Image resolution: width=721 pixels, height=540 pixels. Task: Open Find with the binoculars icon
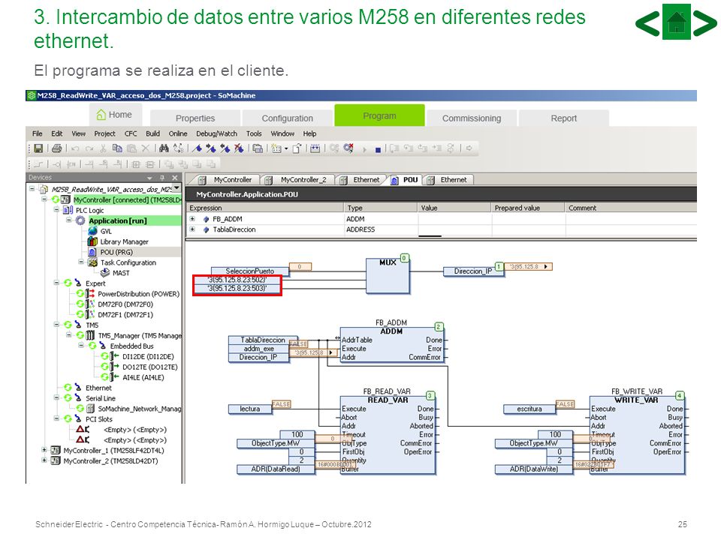click(164, 148)
